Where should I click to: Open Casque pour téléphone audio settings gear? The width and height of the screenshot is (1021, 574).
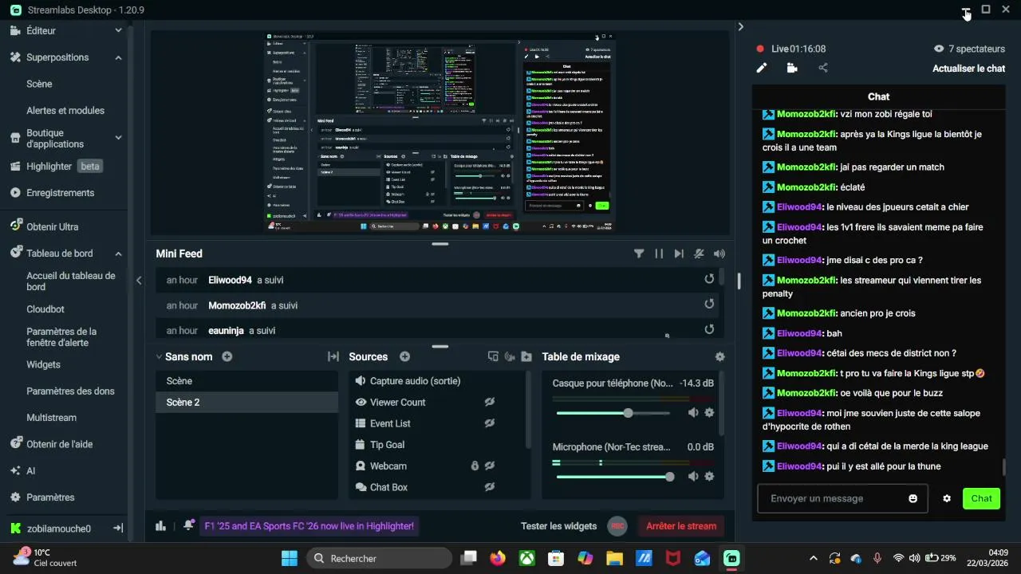pyautogui.click(x=709, y=412)
